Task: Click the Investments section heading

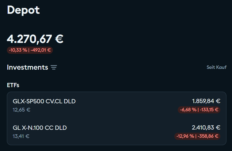Action: [x=28, y=67]
